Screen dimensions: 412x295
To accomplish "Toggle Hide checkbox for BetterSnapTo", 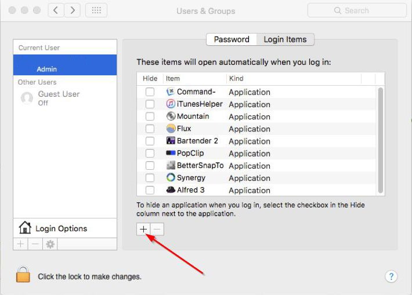I will click(150, 165).
